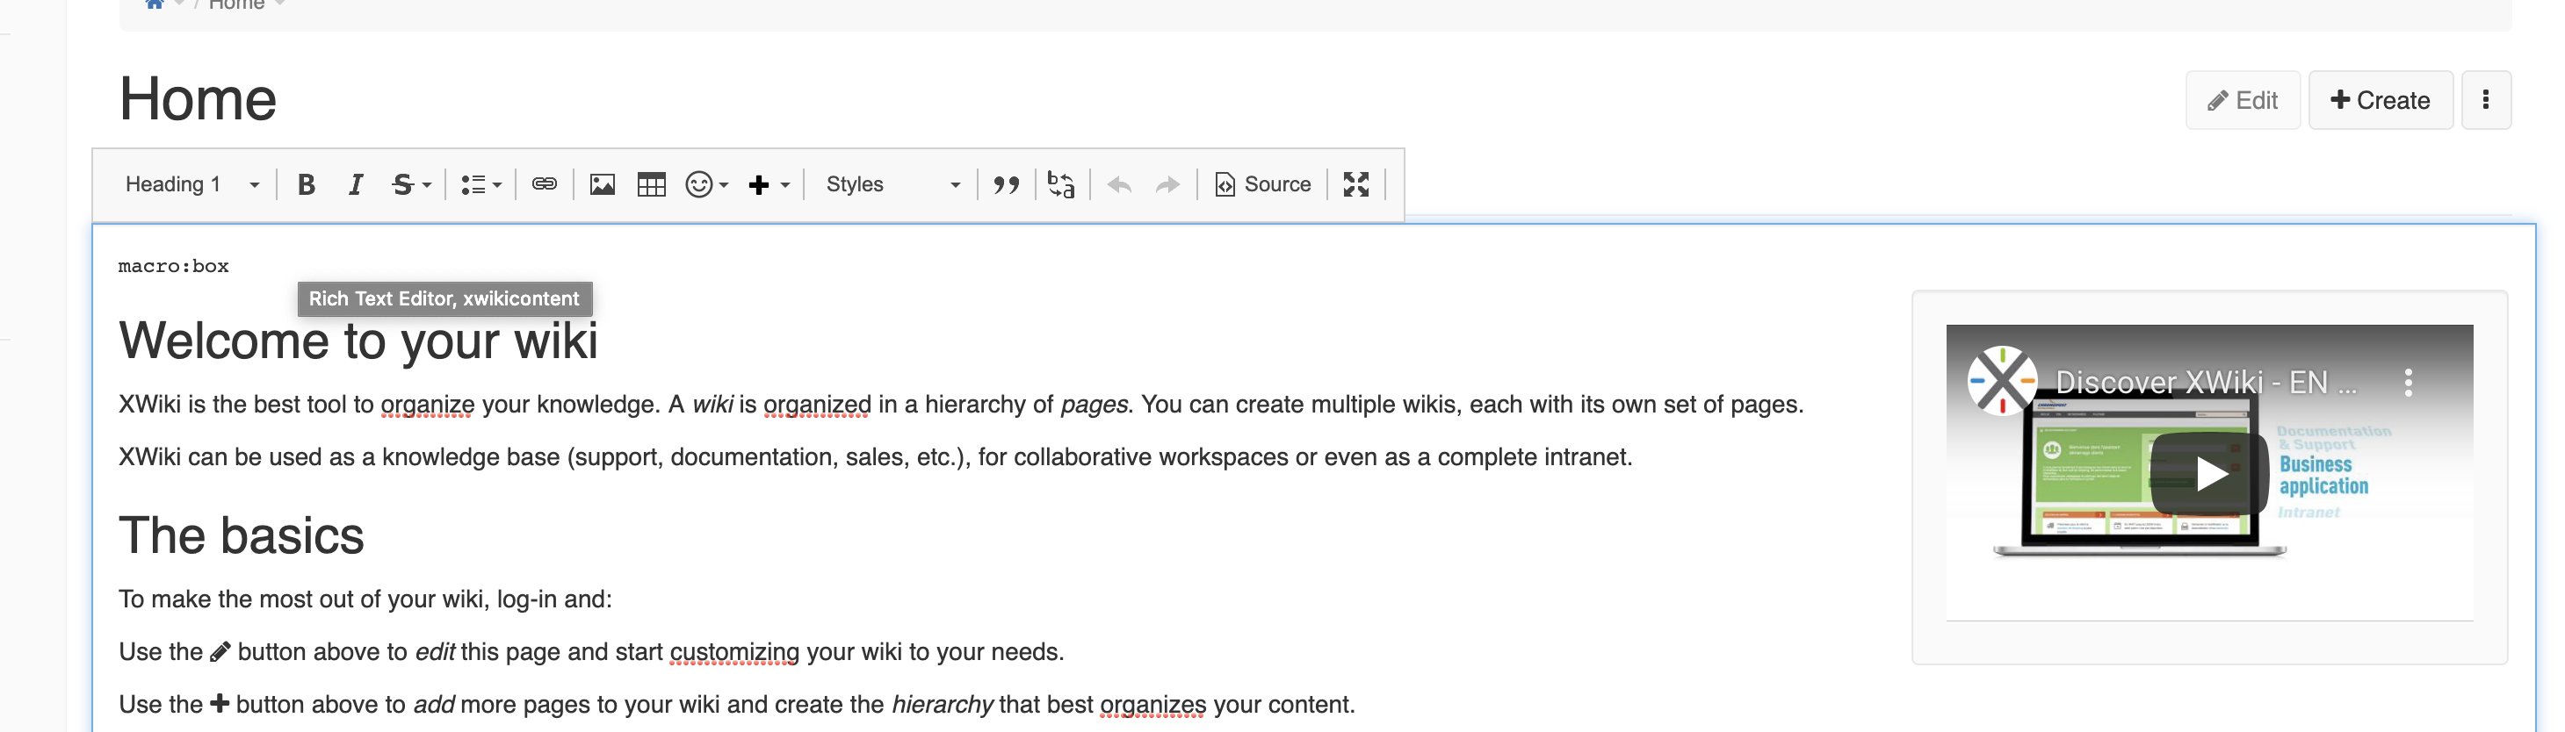Click the italic word 'pages'
Viewport: 2565px width, 732px height.
[1094, 405]
